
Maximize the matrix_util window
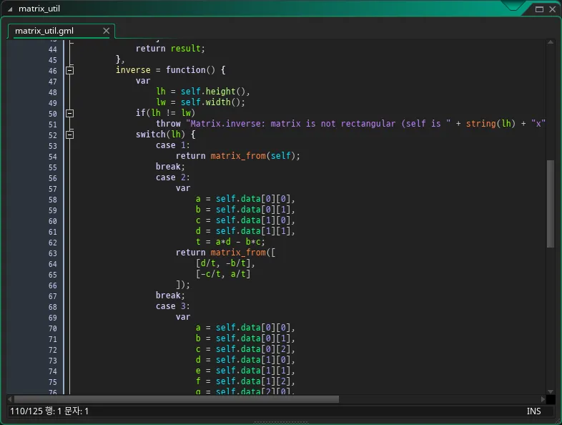pyautogui.click(x=539, y=9)
